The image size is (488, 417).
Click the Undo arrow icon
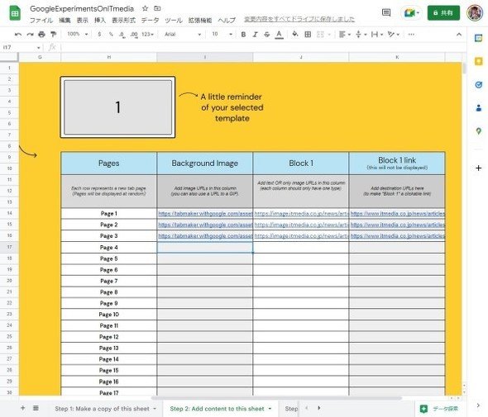pos(18,35)
